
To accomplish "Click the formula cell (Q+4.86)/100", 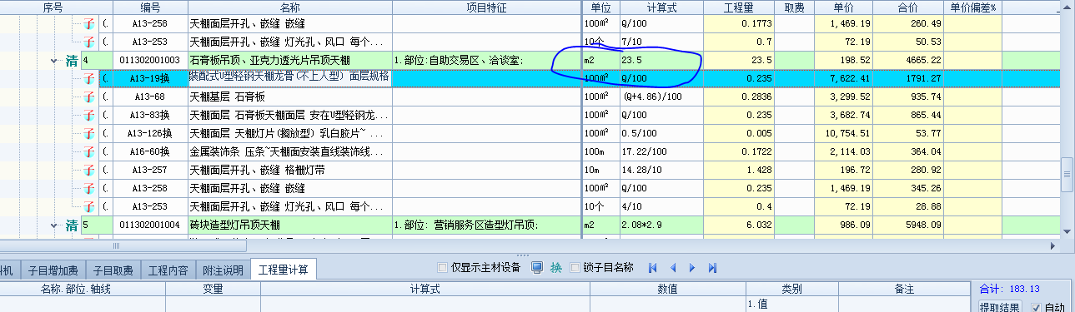I will pyautogui.click(x=661, y=97).
